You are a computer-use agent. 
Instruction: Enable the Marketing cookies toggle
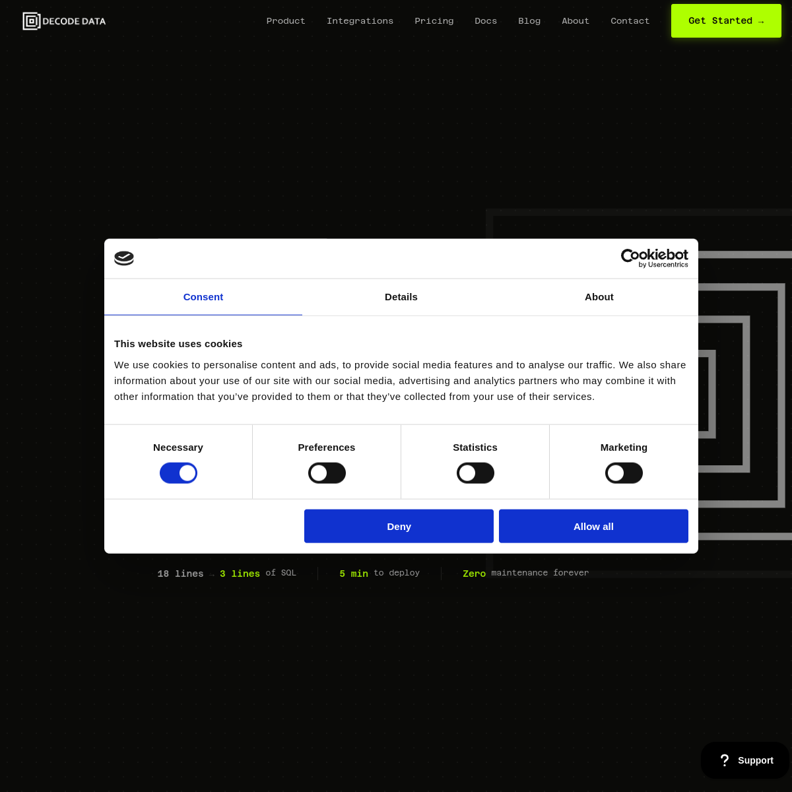[x=624, y=473]
